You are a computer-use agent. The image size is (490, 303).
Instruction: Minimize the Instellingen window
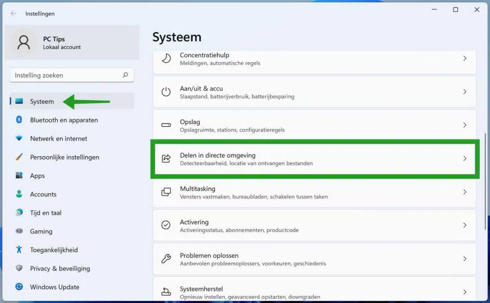click(x=434, y=10)
